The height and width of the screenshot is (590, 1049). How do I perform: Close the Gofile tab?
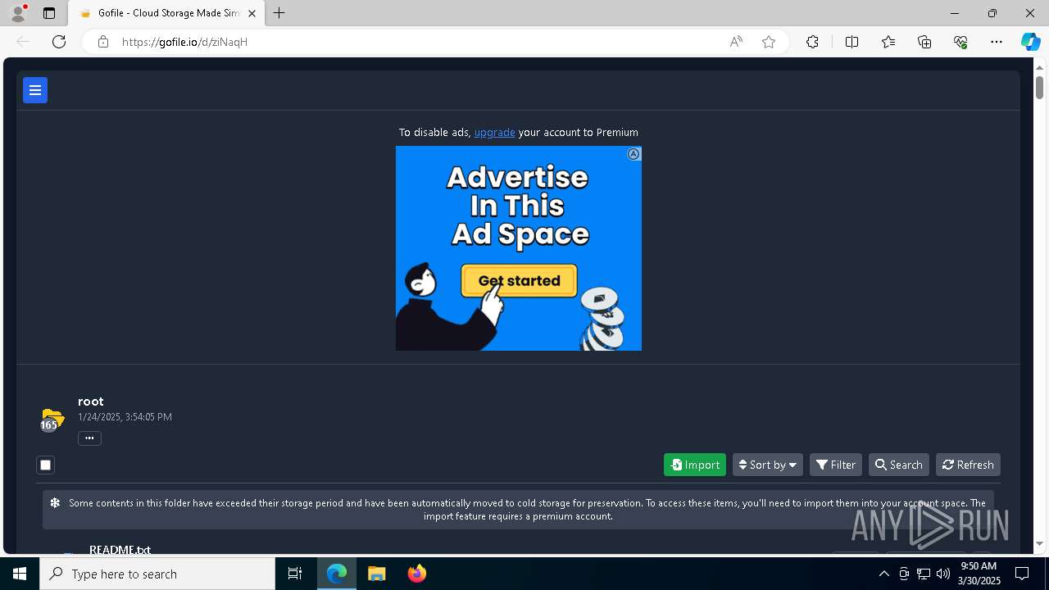(x=252, y=13)
